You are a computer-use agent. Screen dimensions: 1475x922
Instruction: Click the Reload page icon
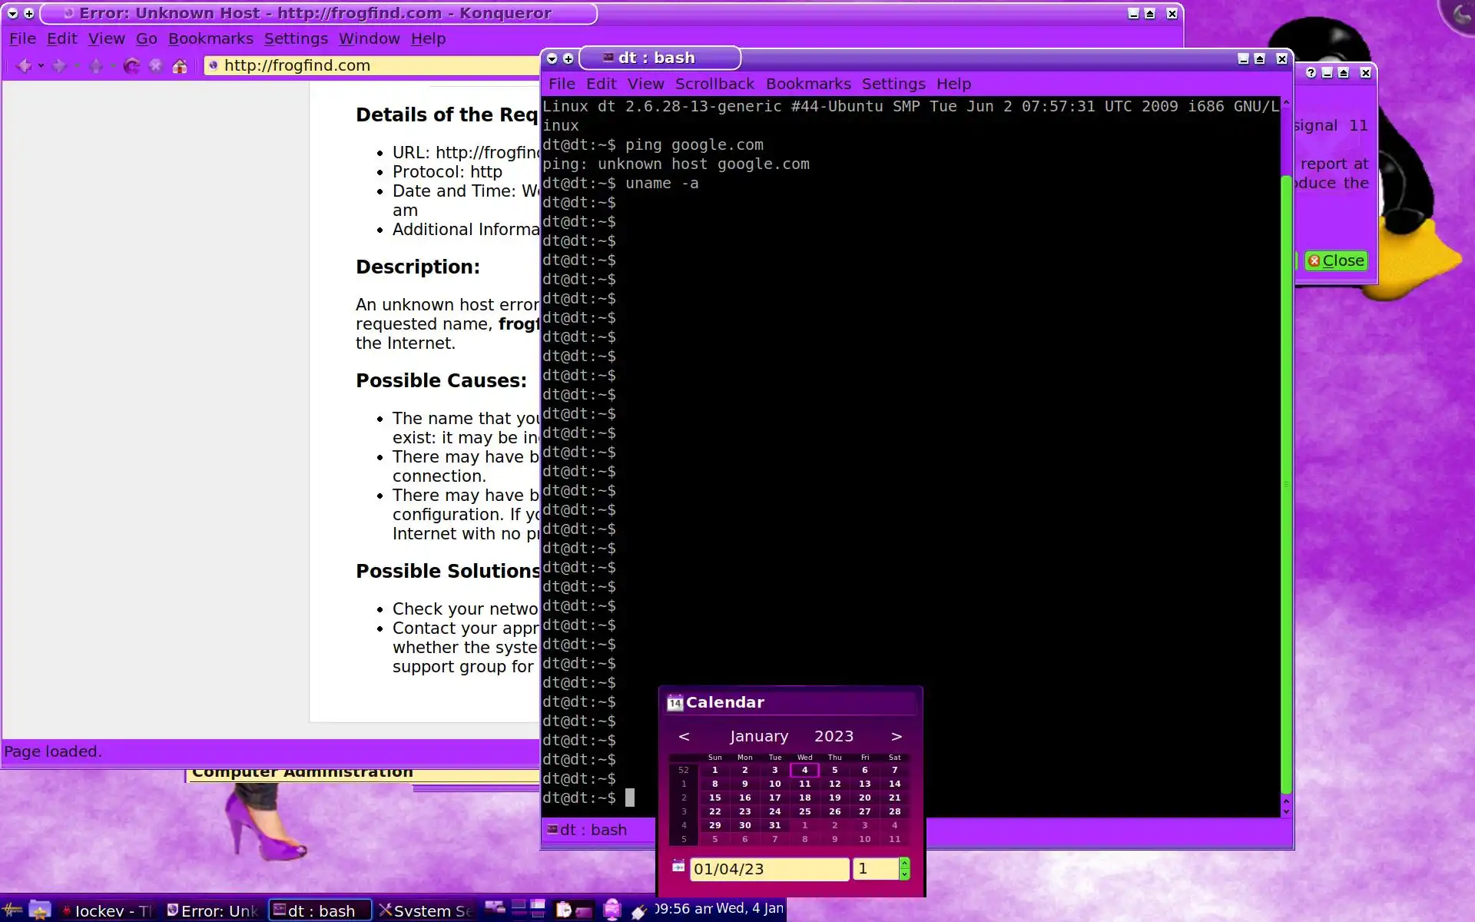[x=132, y=66]
